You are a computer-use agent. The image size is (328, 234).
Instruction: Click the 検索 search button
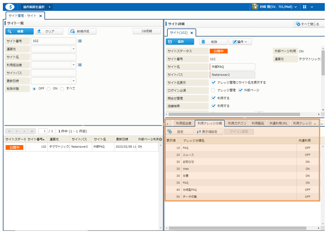19,31
